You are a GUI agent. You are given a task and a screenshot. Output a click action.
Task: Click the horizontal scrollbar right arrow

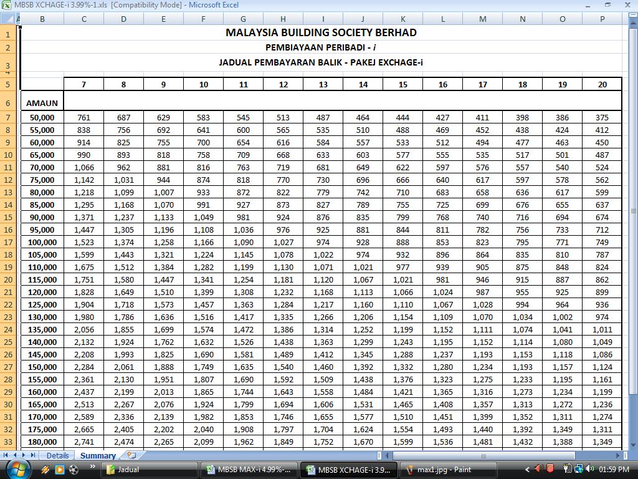(x=617, y=456)
